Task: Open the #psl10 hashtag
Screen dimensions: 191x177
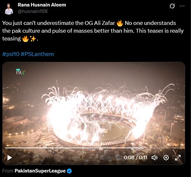Action: click(11, 54)
